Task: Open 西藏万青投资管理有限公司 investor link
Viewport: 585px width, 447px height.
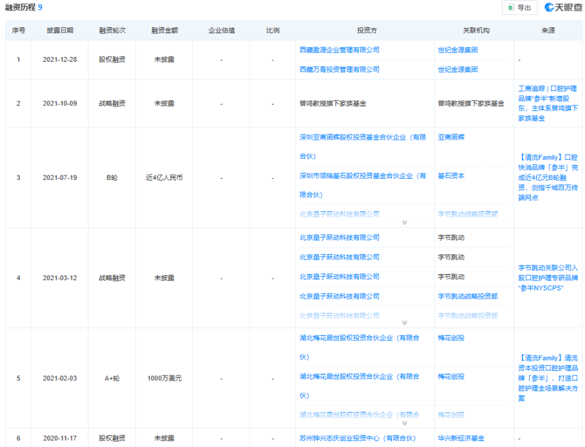Action: coord(339,70)
